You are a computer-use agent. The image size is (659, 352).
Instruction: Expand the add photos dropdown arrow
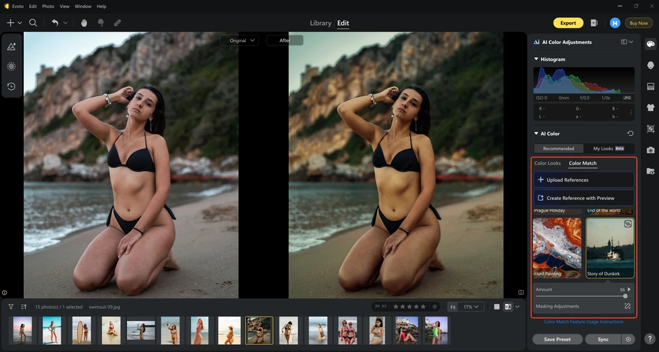[19, 23]
